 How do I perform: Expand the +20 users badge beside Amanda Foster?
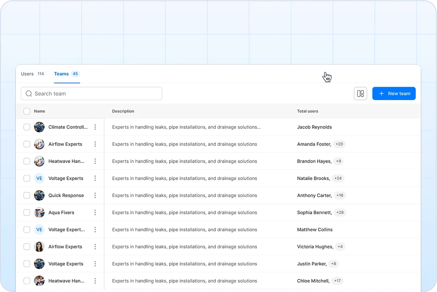[339, 144]
